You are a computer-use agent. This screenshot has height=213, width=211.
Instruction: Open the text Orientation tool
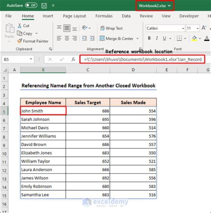click(x=85, y=28)
